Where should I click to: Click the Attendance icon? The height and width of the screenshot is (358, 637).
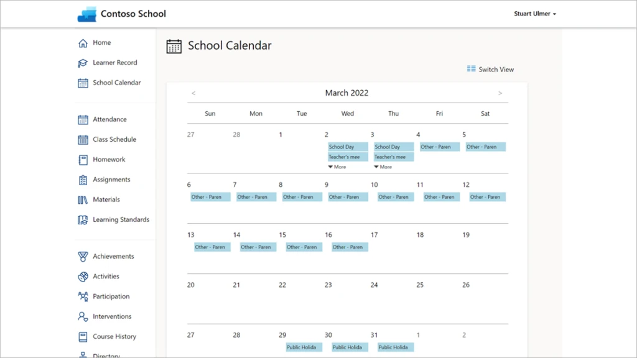[x=83, y=119]
